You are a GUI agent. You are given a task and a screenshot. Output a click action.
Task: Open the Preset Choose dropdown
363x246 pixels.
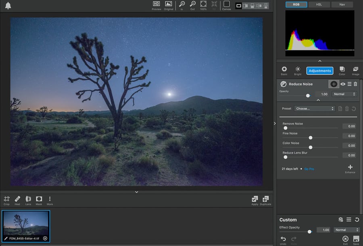315,108
